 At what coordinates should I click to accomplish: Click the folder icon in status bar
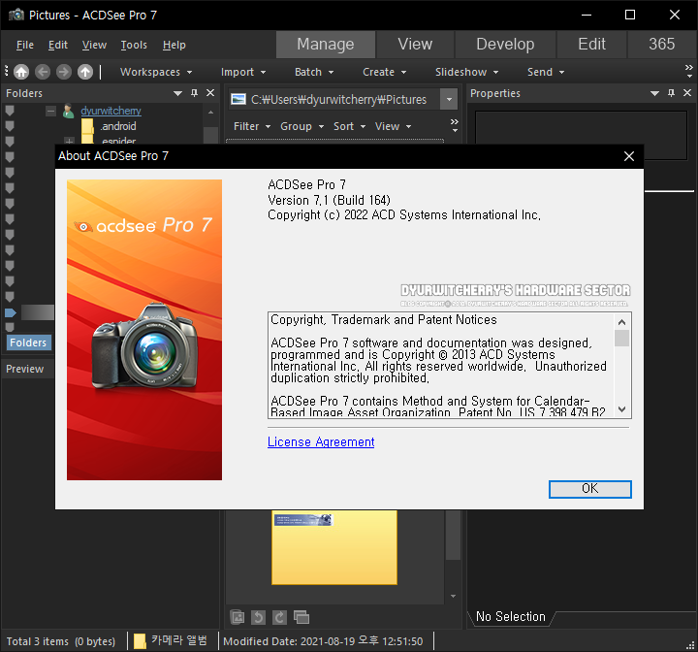[140, 641]
